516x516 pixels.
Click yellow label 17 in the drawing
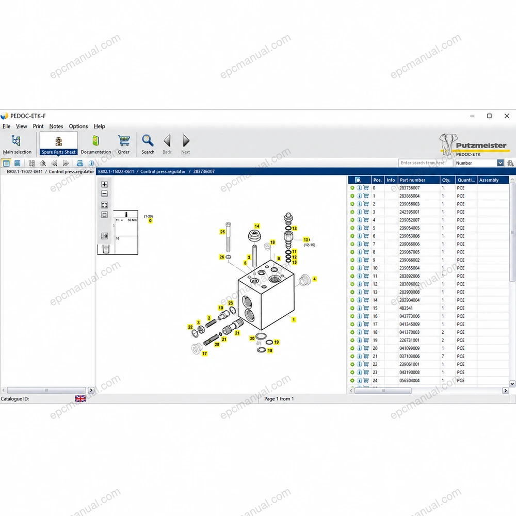pos(205,353)
